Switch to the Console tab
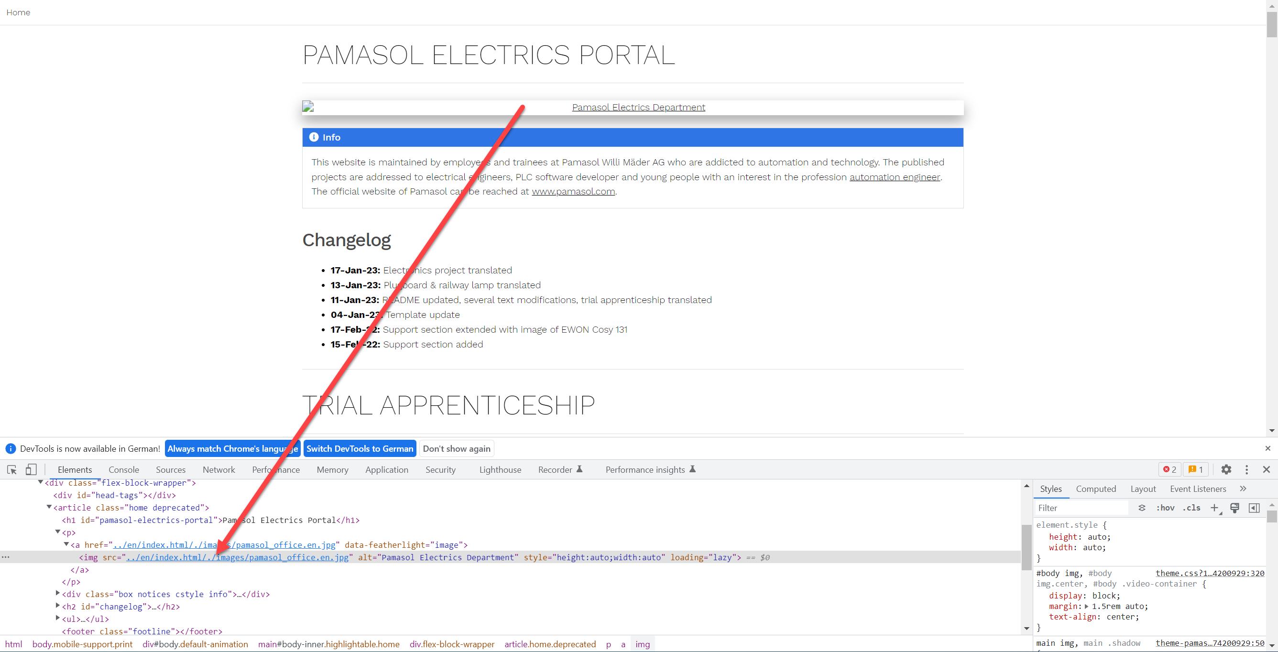The image size is (1278, 652). [x=123, y=469]
